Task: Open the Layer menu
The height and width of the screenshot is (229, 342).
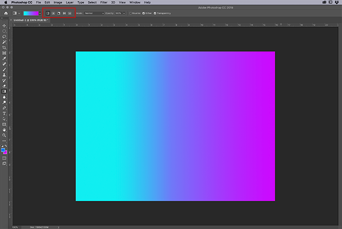Action: [x=69, y=3]
